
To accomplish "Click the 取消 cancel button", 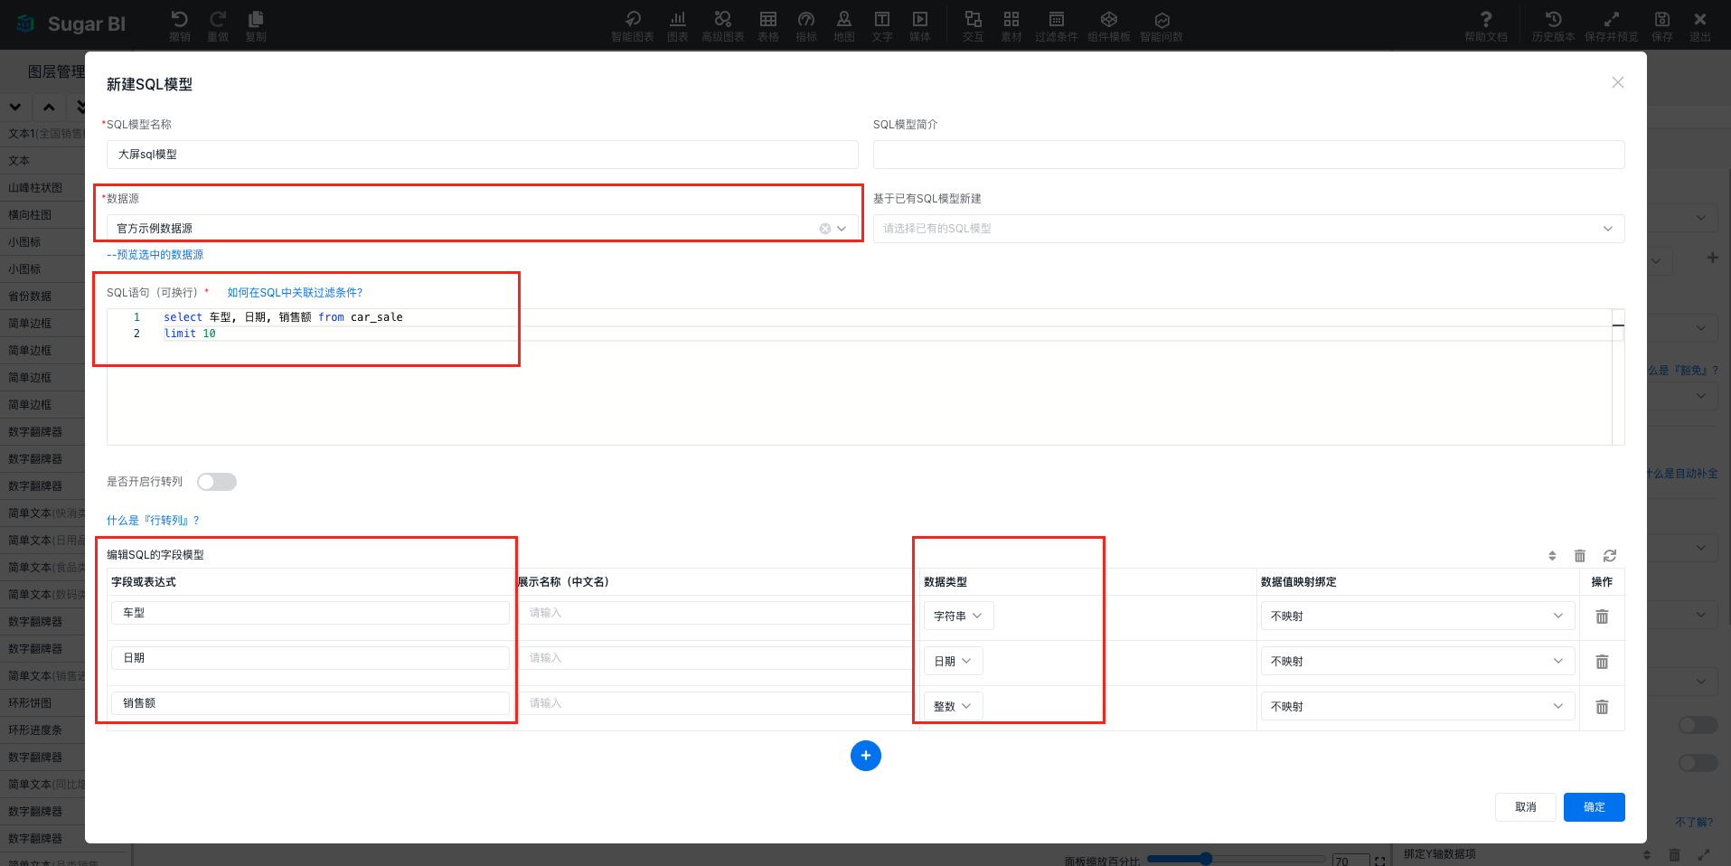I will tap(1525, 807).
